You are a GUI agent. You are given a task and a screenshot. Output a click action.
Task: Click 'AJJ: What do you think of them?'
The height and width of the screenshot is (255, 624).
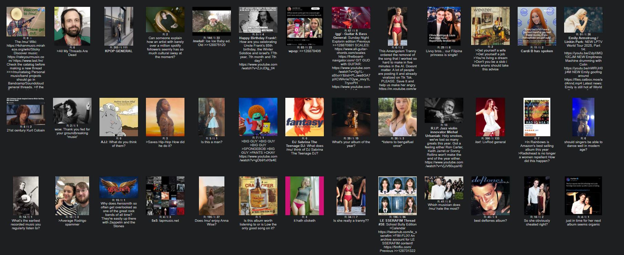[119, 144]
